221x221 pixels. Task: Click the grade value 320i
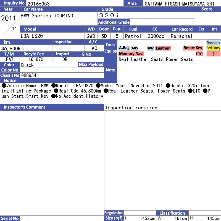(109, 15)
